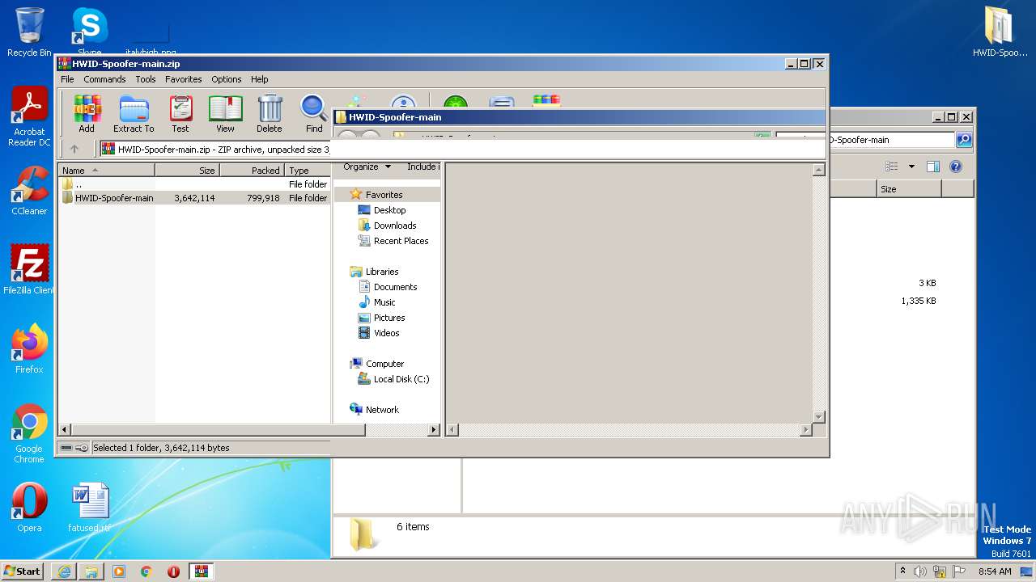
Task: Sort by the Name column header
Action: 106,171
